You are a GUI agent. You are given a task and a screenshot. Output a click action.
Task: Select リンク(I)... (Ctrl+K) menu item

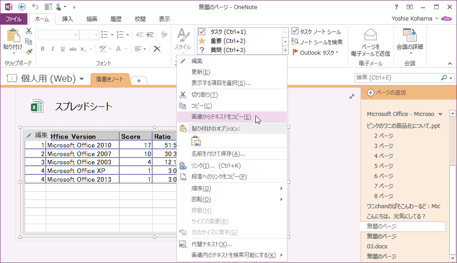click(232, 165)
